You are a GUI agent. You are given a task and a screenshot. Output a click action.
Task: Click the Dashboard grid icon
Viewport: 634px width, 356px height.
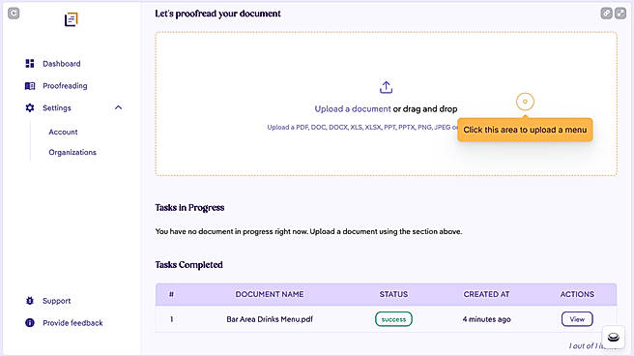coord(30,64)
